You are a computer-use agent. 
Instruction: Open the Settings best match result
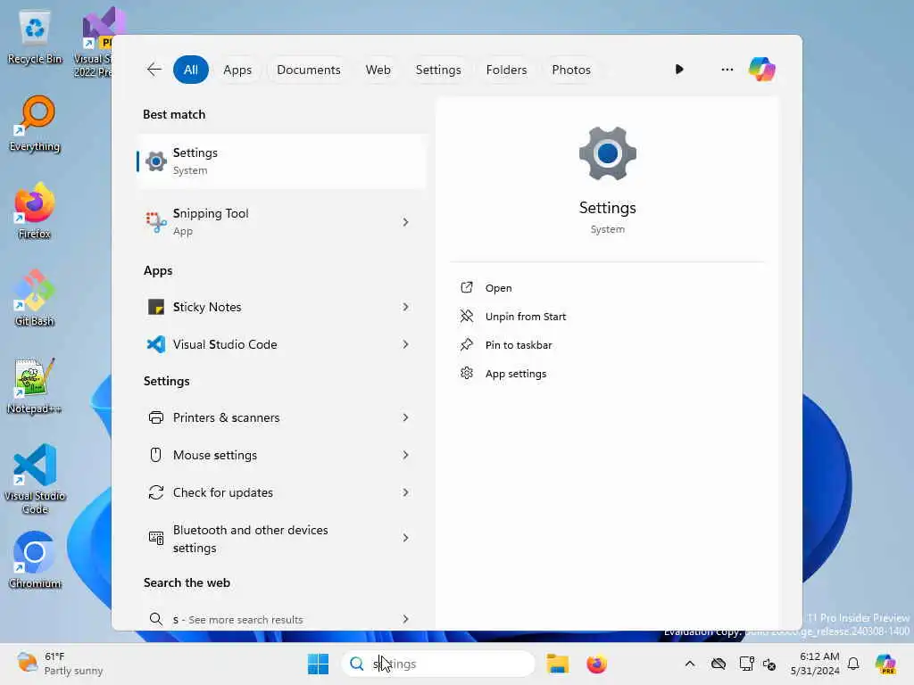click(281, 161)
